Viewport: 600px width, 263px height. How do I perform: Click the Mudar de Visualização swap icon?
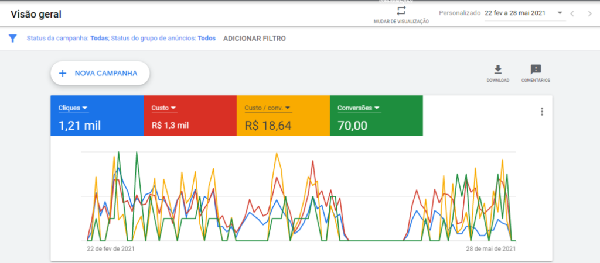(x=401, y=11)
